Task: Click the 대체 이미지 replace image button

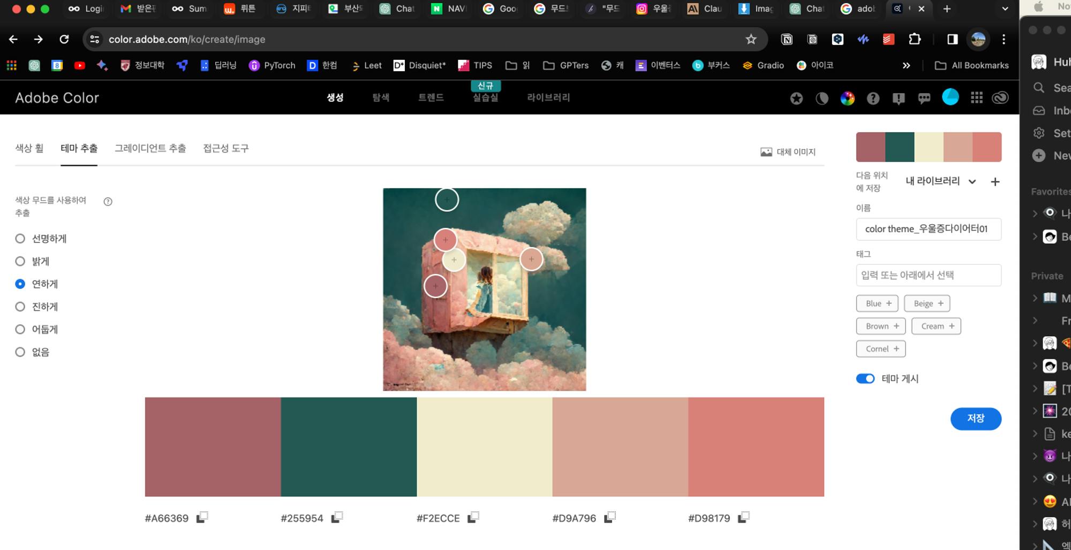Action: pos(788,152)
